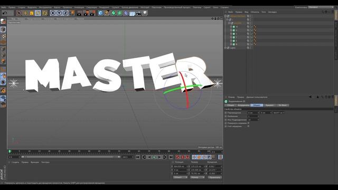This screenshot has width=338, height=190.
Task: Toggle Z axis lock
Action: click(x=65, y=13)
